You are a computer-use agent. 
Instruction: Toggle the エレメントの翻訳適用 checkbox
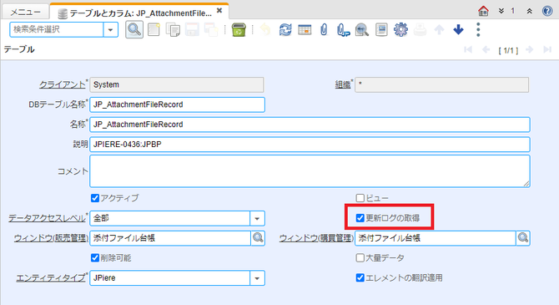pyautogui.click(x=360, y=278)
